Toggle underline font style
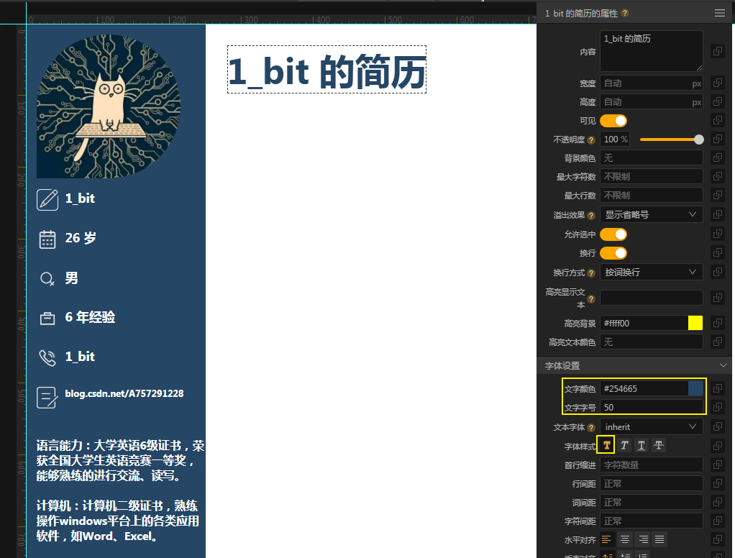 642,445
